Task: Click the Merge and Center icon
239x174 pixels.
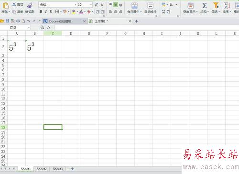Action: 134,6
